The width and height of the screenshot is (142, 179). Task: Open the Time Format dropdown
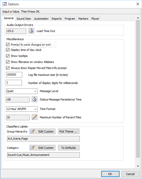pyautogui.click(x=22, y=109)
